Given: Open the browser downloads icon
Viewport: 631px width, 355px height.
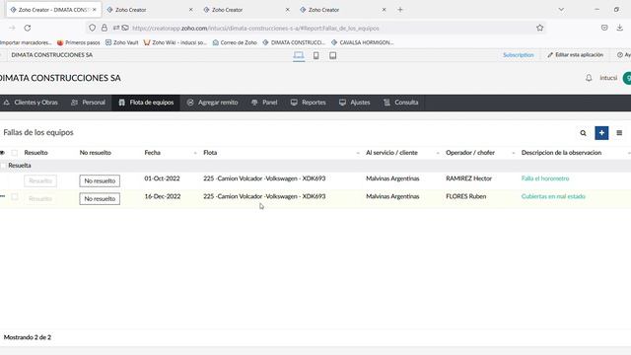Looking at the screenshot, I should [620, 28].
